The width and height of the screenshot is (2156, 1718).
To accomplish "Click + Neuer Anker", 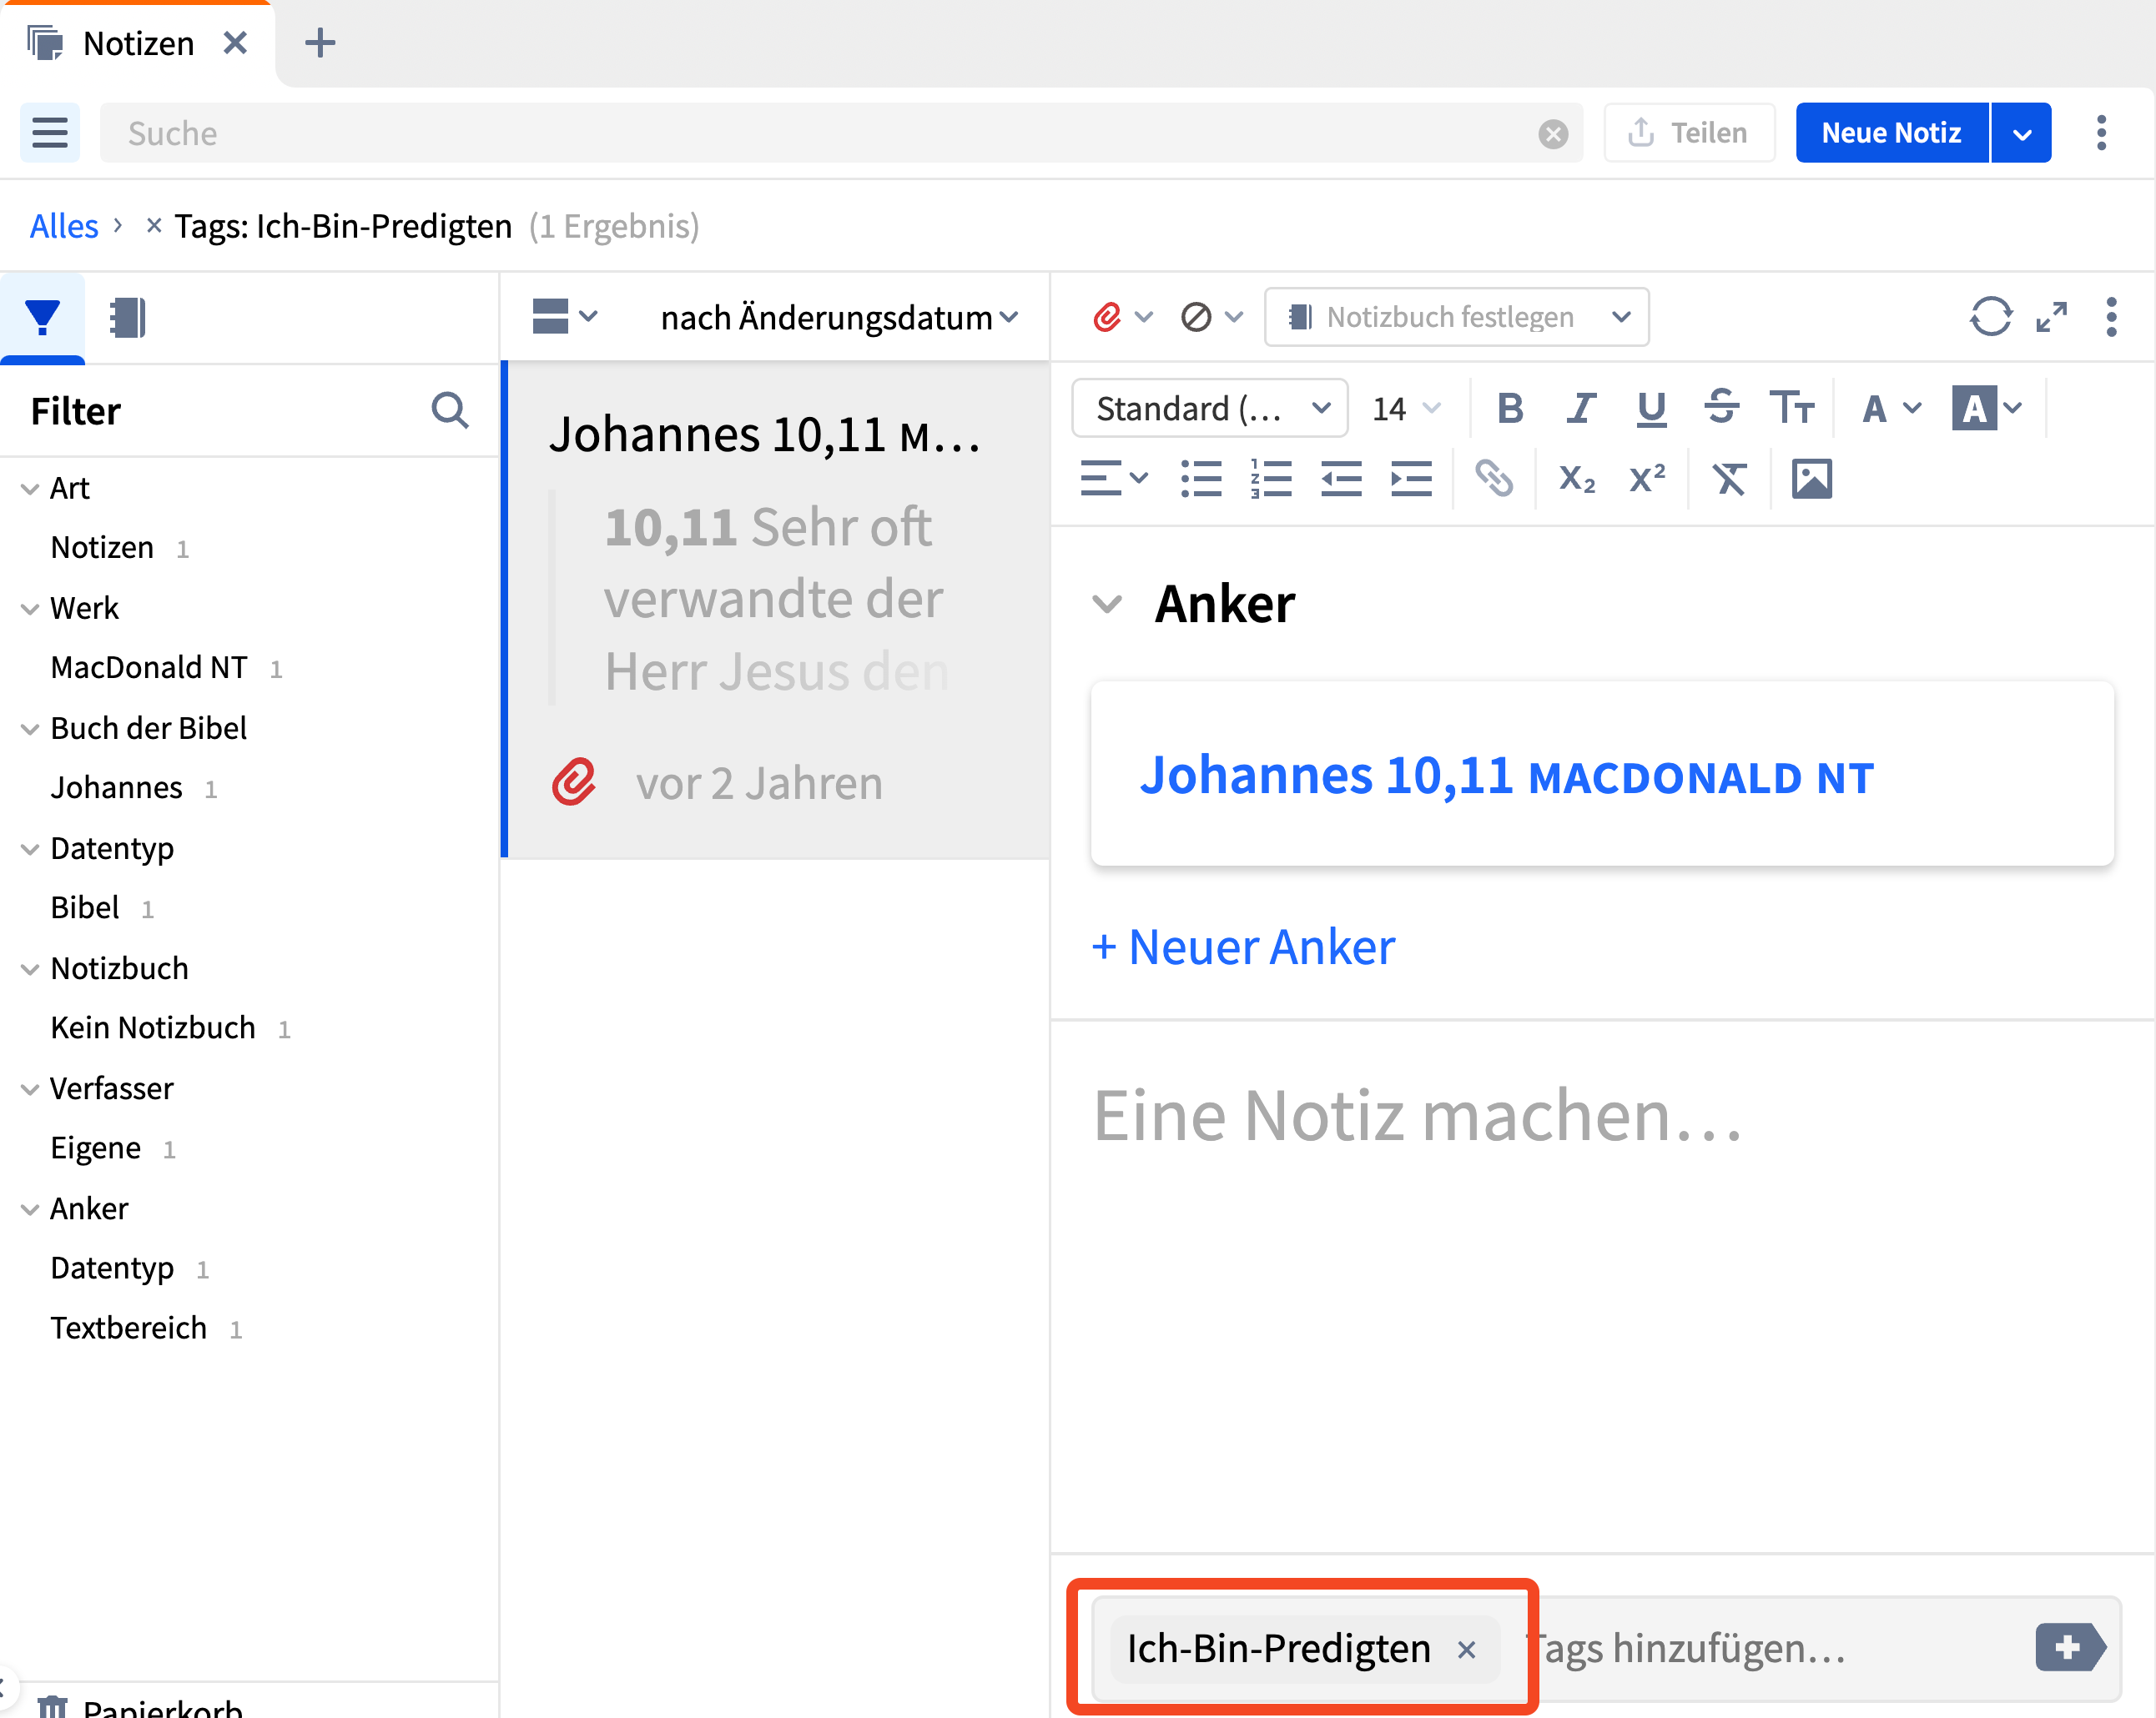I will point(1242,947).
